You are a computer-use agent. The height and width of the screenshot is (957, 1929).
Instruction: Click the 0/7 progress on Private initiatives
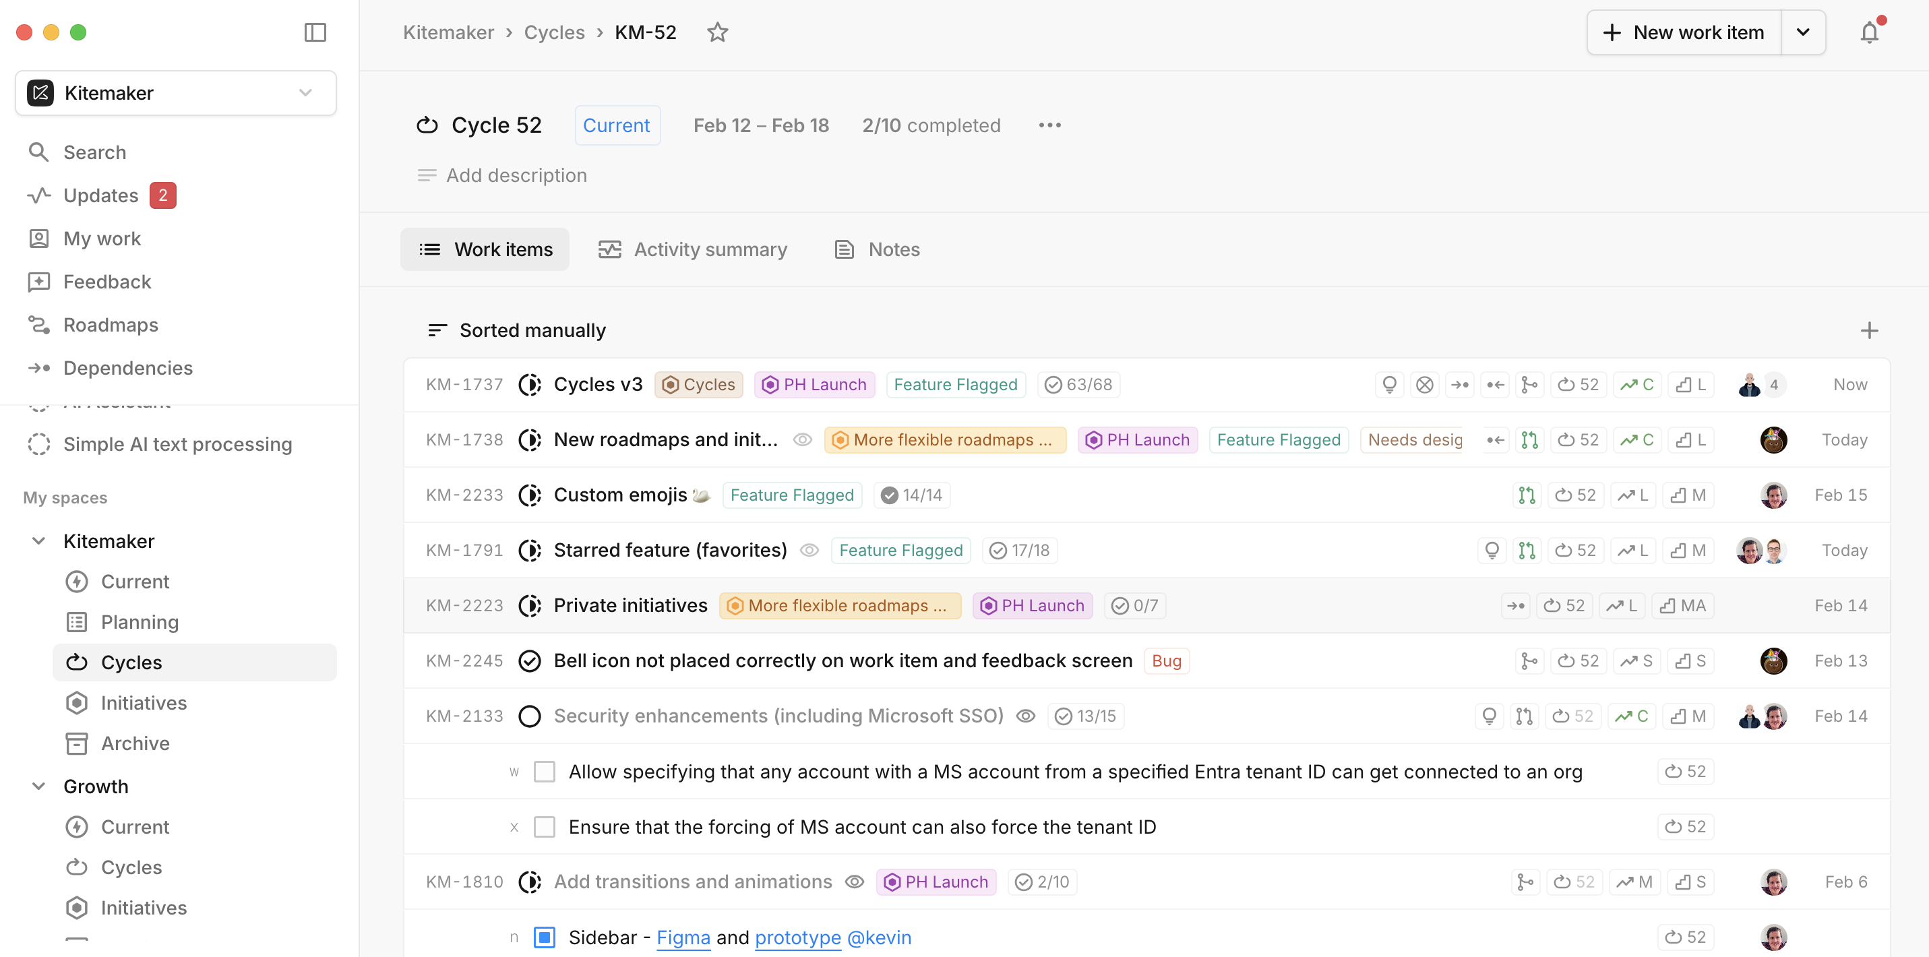point(1134,605)
